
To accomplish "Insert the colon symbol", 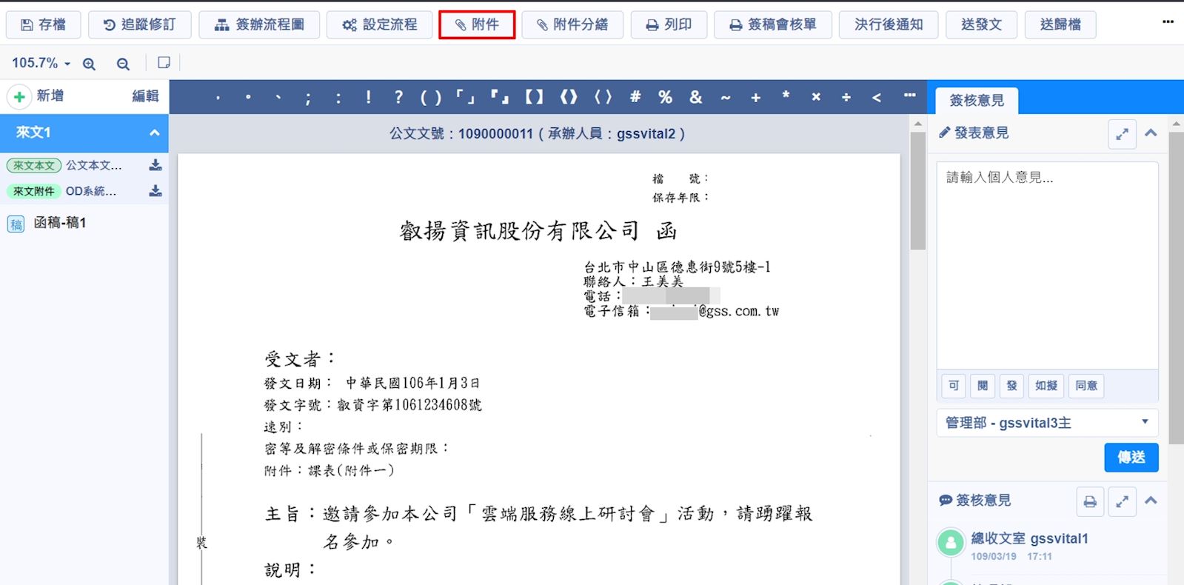I will [x=338, y=97].
